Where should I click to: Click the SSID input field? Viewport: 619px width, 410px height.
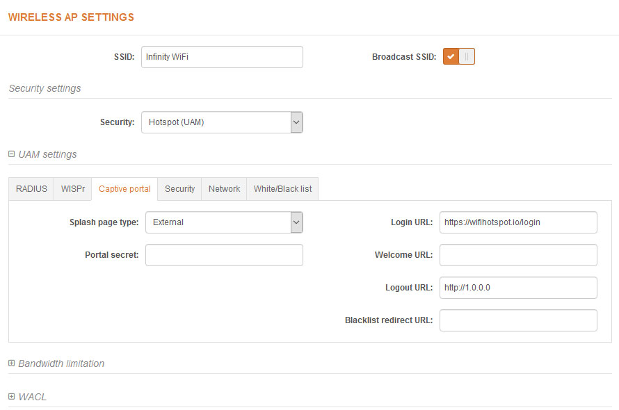221,57
